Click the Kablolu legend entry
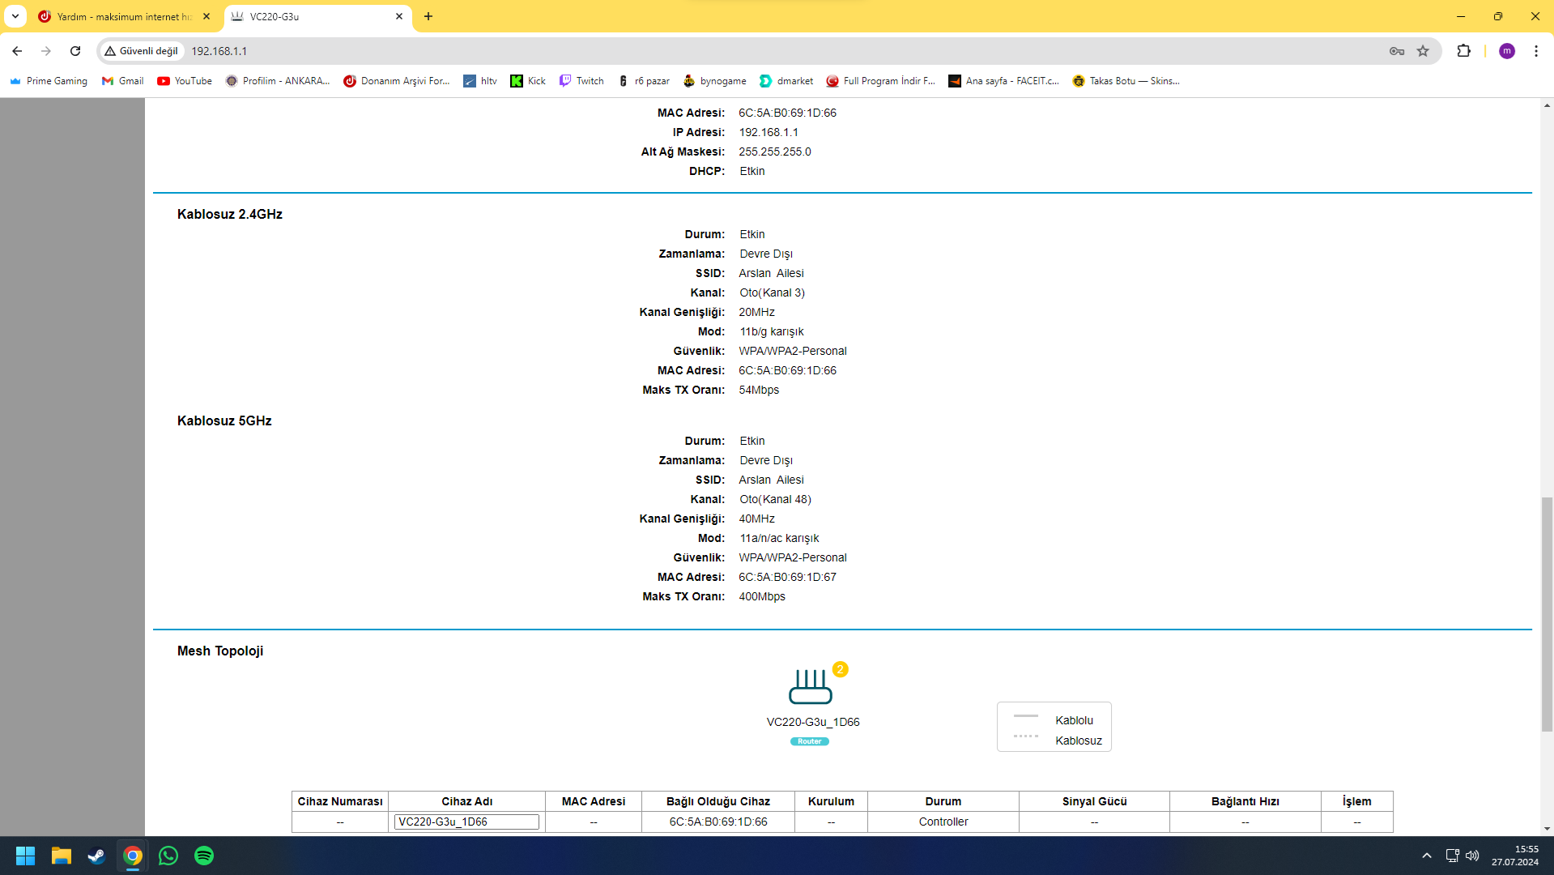 [1074, 720]
